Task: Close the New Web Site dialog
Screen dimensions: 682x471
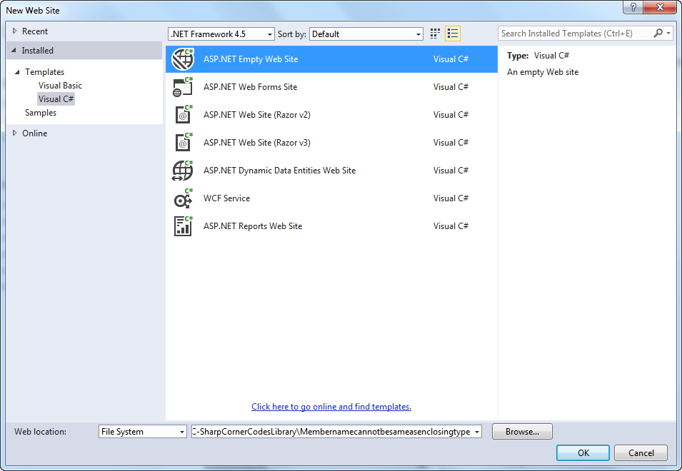Action: pos(661,7)
